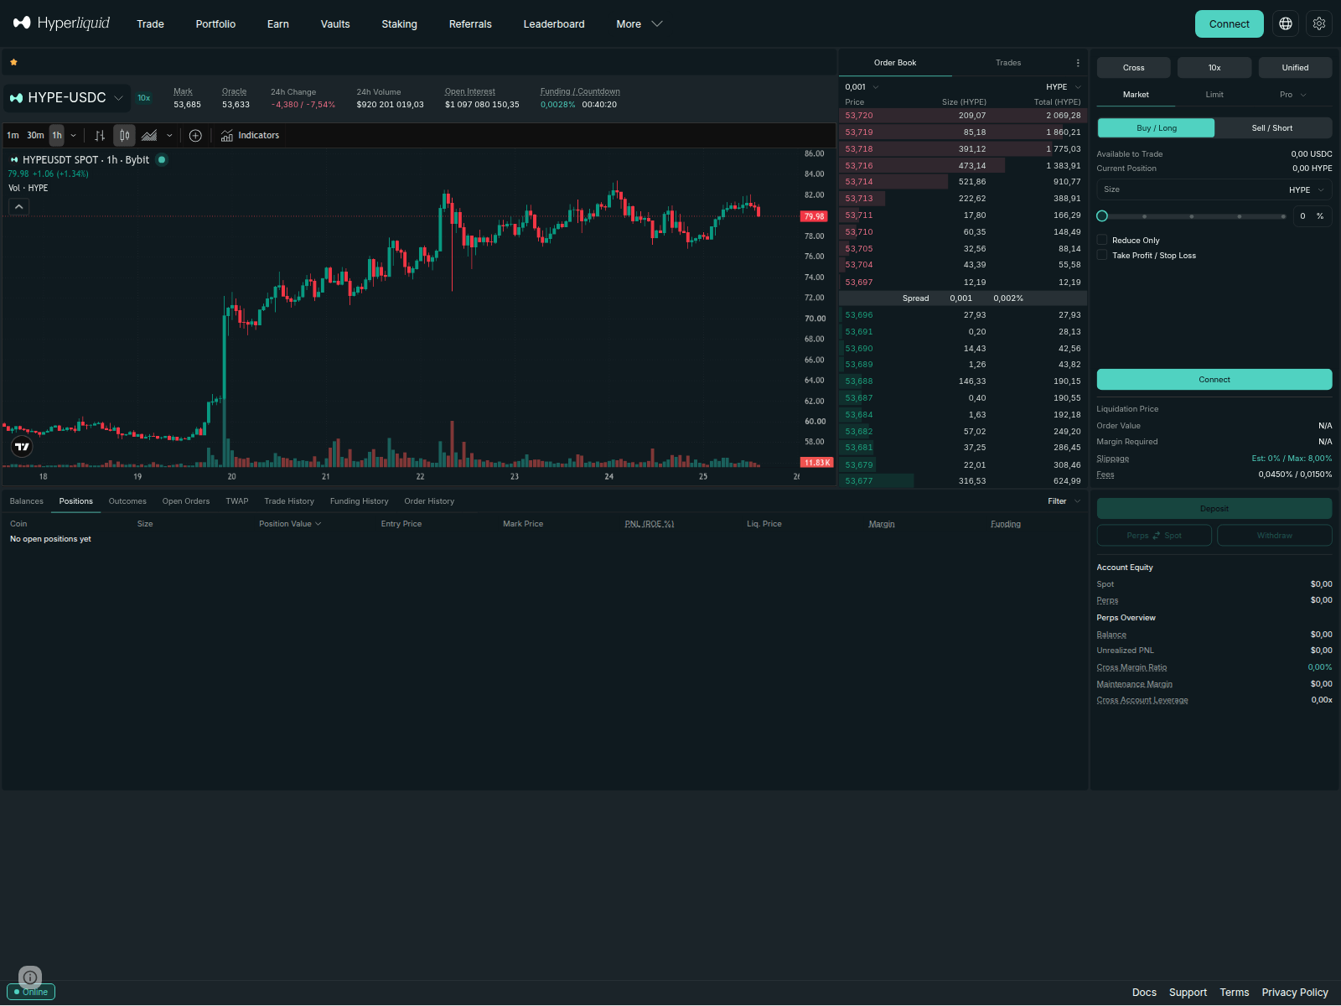Open Cross margin mode selector
Image resolution: width=1341 pixels, height=1006 pixels.
pos(1133,67)
